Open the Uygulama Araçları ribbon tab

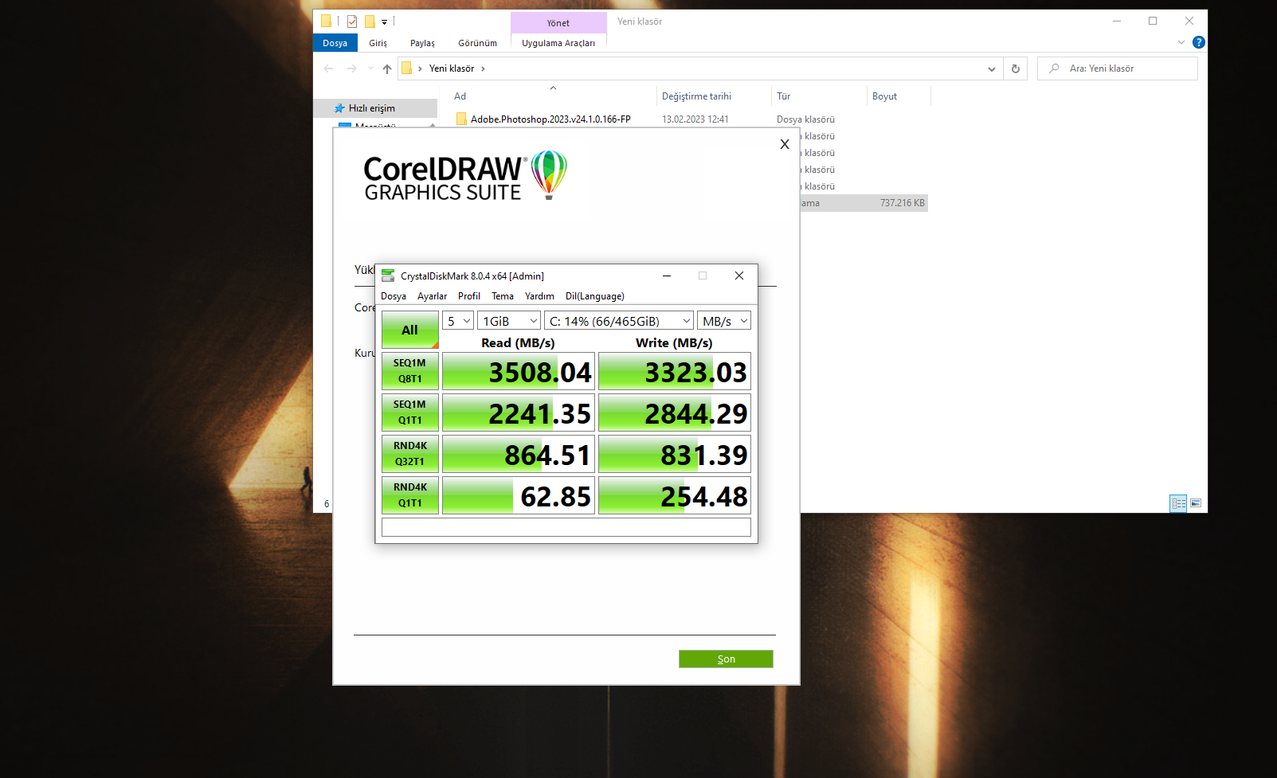pos(558,43)
